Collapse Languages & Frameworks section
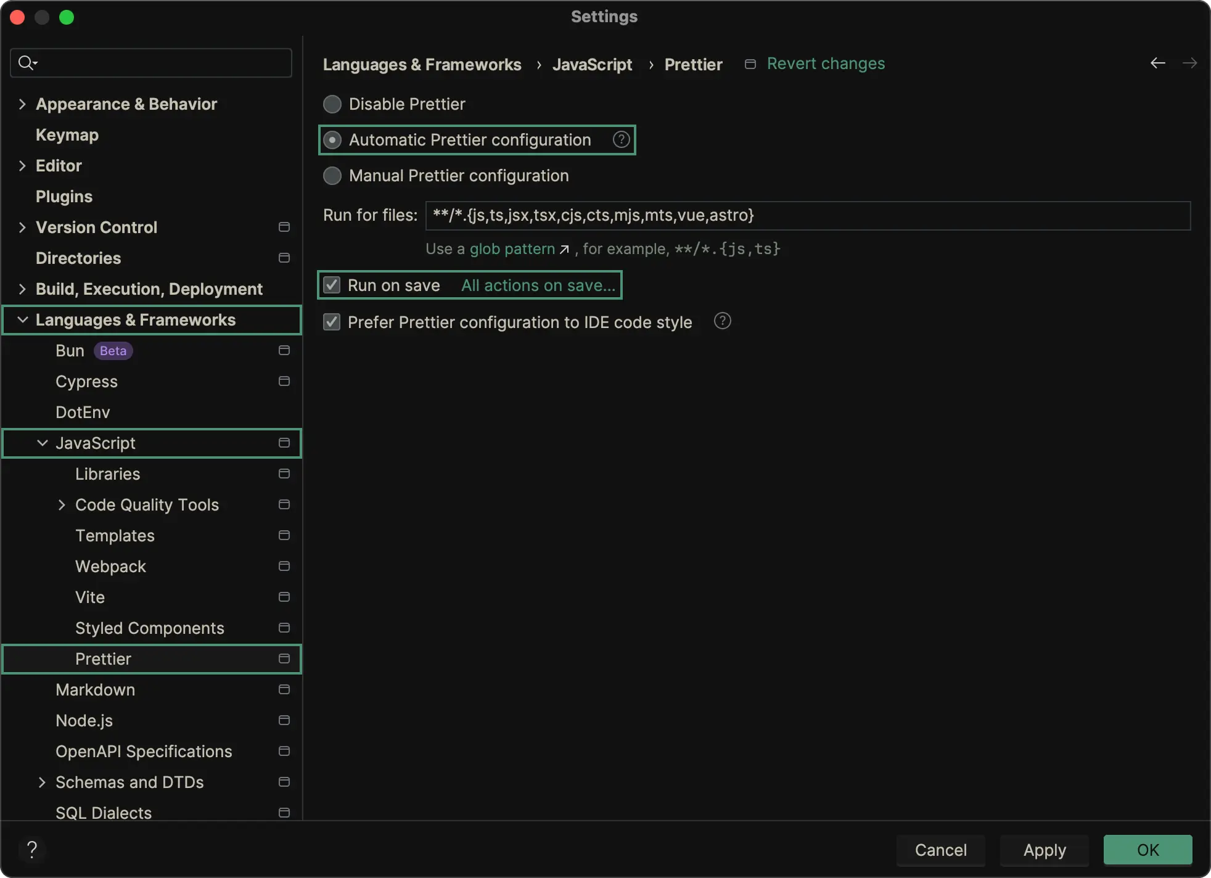This screenshot has width=1211, height=878. pos(22,319)
